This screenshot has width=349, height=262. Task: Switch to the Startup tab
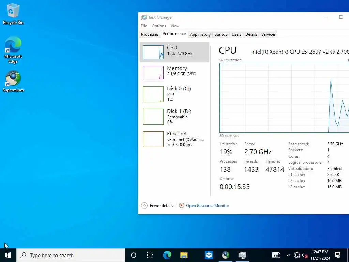pyautogui.click(x=221, y=34)
